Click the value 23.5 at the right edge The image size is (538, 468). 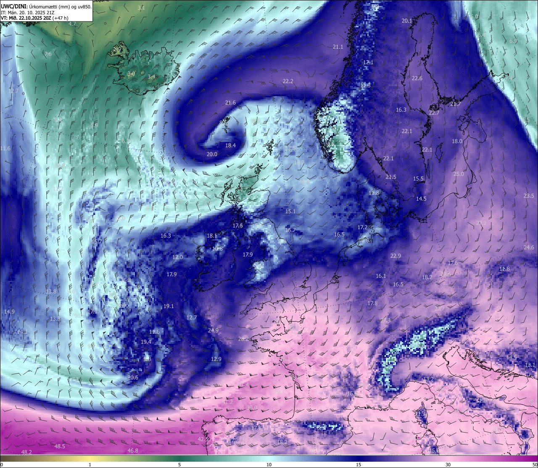tap(529, 196)
